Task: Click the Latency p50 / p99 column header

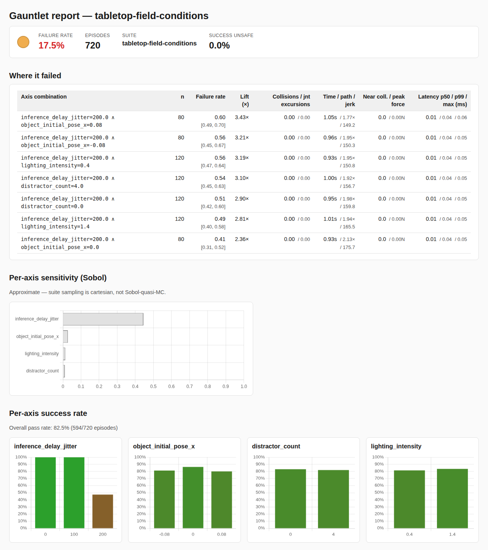Action: (x=442, y=100)
